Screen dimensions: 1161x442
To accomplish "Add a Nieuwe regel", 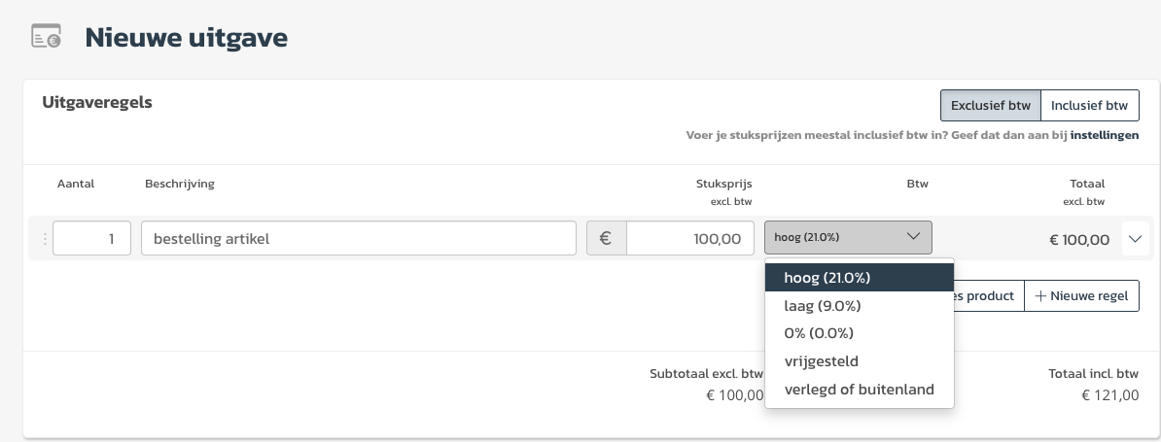I will point(1081,295).
